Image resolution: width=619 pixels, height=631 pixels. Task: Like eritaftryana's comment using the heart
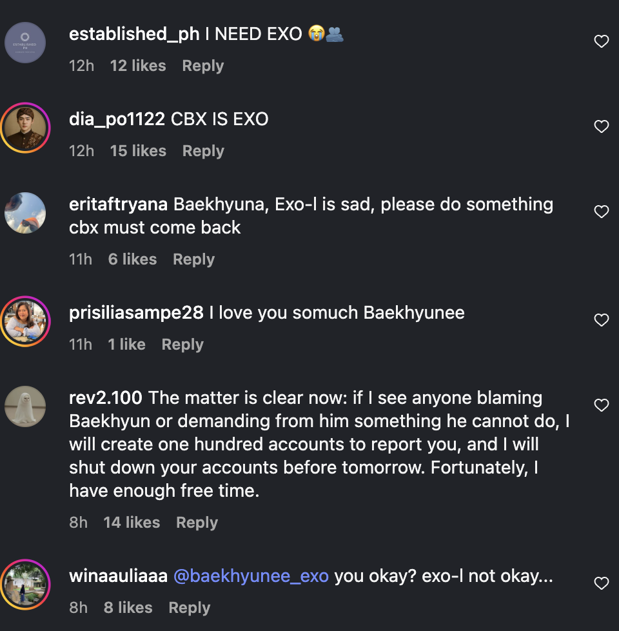tap(601, 212)
